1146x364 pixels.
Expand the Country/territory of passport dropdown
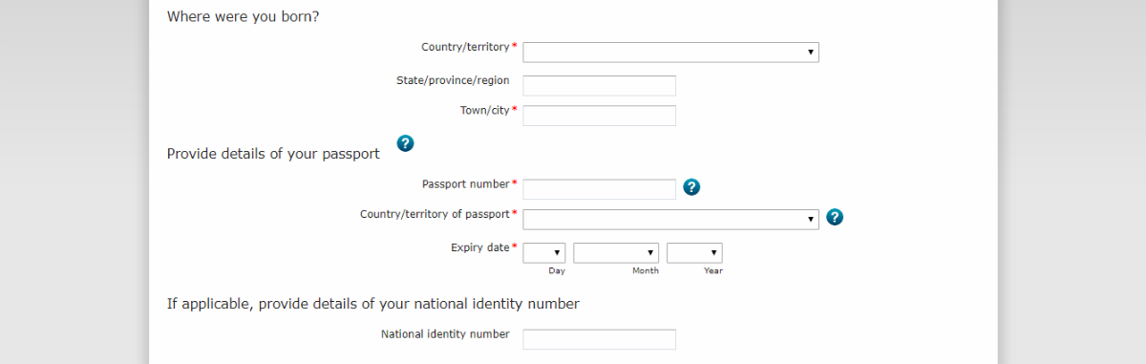coord(670,220)
